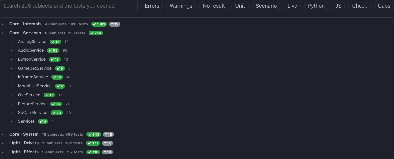This screenshot has width=394, height=159.
Task: Click the grey 18 no-result badge
Action: pos(108,134)
